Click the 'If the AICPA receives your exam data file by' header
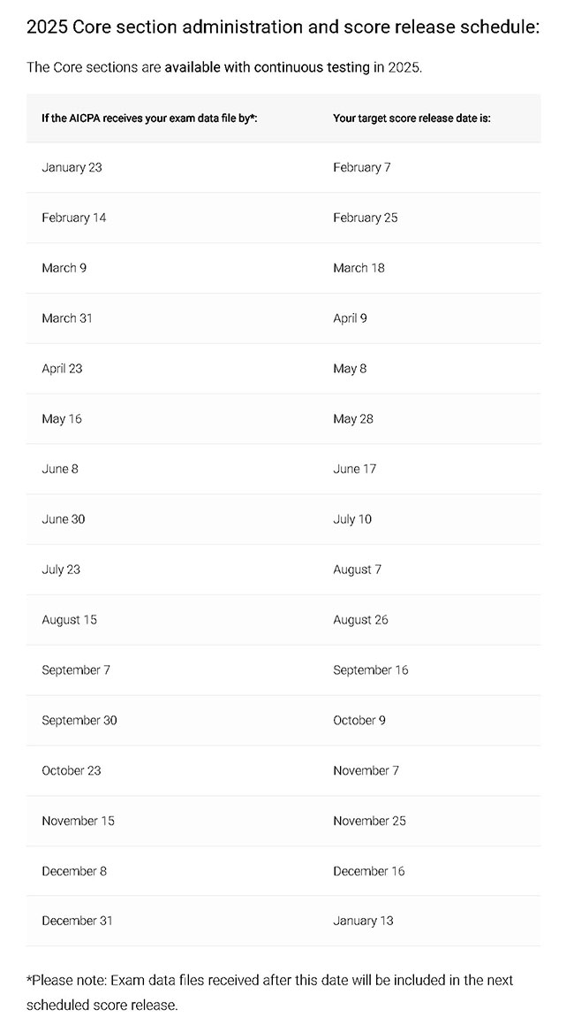 pyautogui.click(x=149, y=118)
